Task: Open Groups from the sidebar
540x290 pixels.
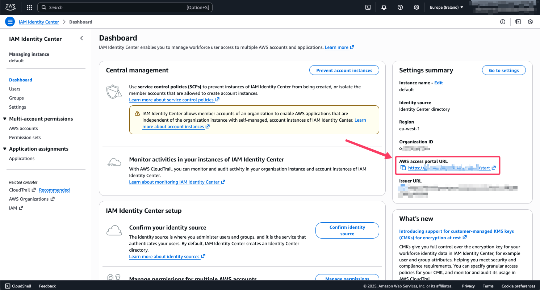Action: [x=16, y=98]
